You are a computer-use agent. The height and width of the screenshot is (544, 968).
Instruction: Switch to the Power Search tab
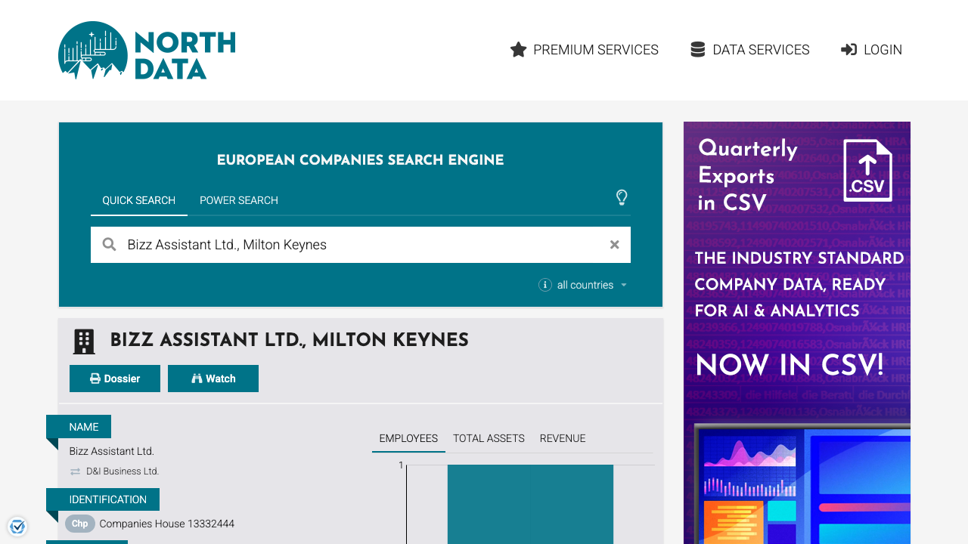(238, 200)
